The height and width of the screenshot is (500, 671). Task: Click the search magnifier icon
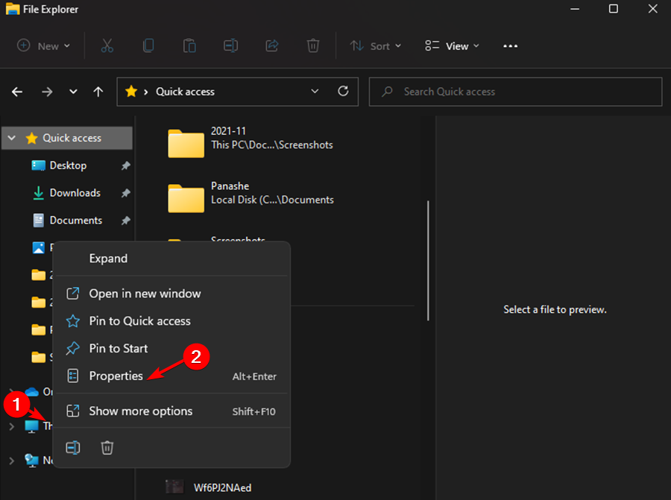click(x=387, y=91)
